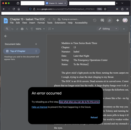
Task: Click the spelling and grammar check icon
Action: pyautogui.click(x=27, y=29)
